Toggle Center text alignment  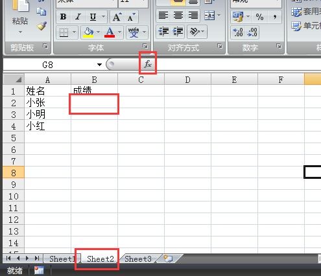(178, 16)
